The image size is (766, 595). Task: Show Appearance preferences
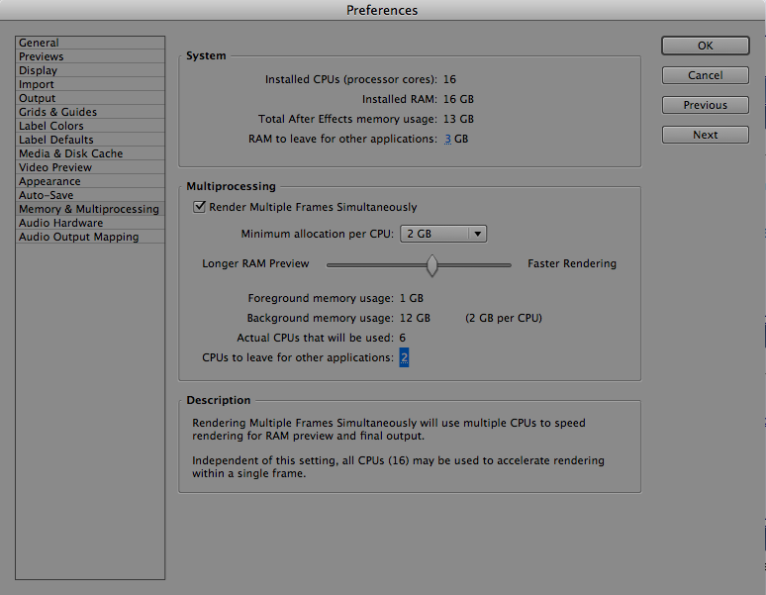[x=50, y=182]
